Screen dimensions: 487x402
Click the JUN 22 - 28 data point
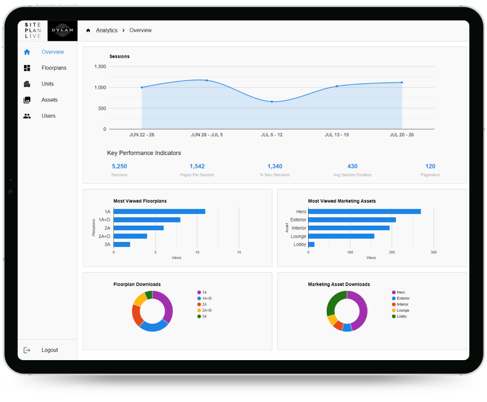click(x=142, y=87)
